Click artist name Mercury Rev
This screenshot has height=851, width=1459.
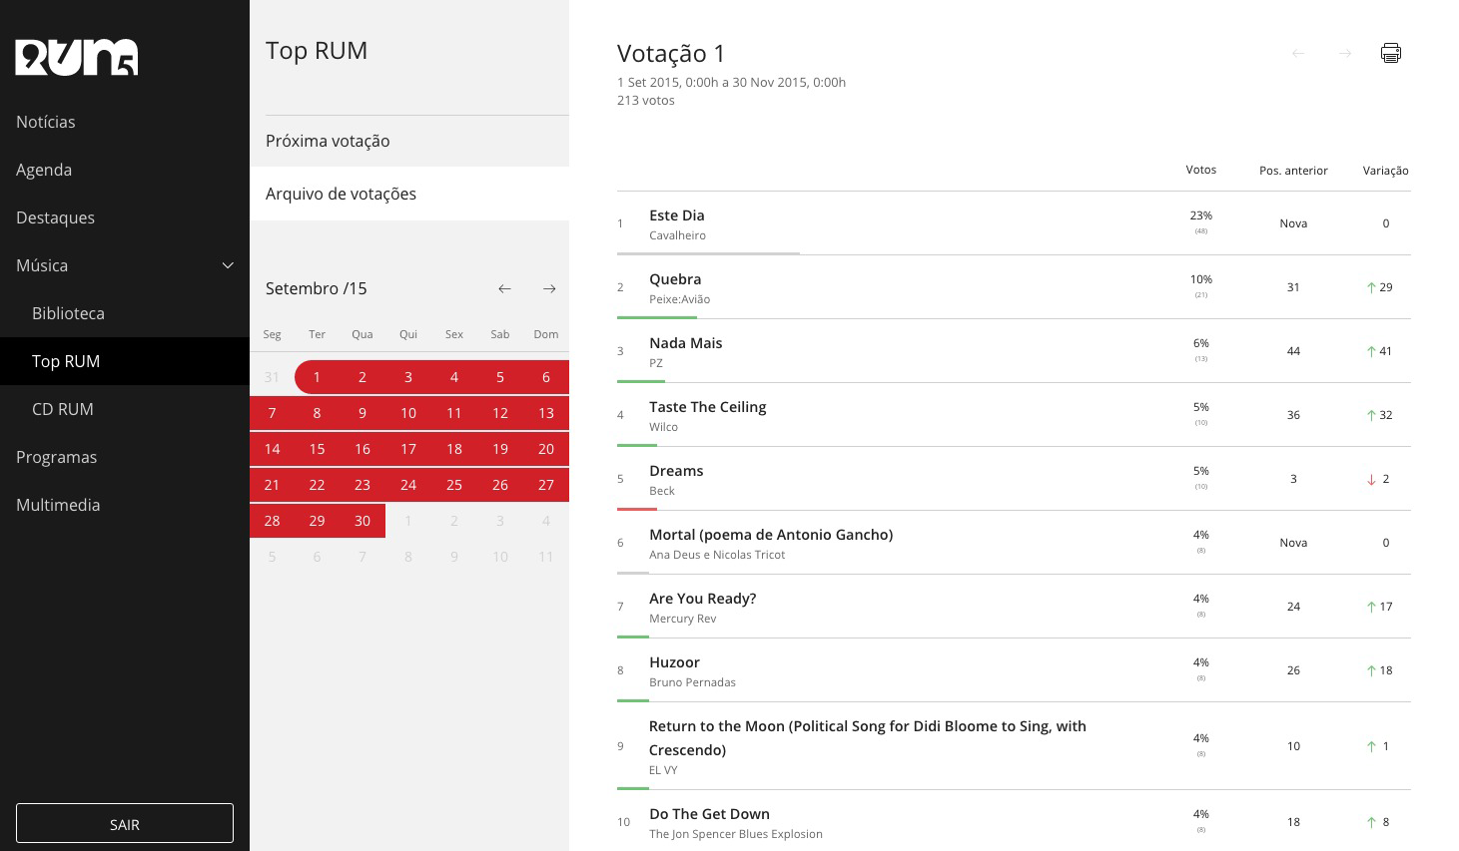coord(683,619)
